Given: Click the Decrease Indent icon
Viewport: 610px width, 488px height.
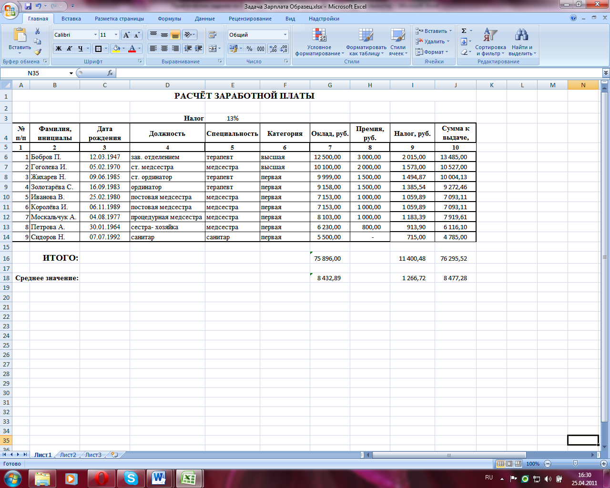Looking at the screenshot, I should [188, 49].
